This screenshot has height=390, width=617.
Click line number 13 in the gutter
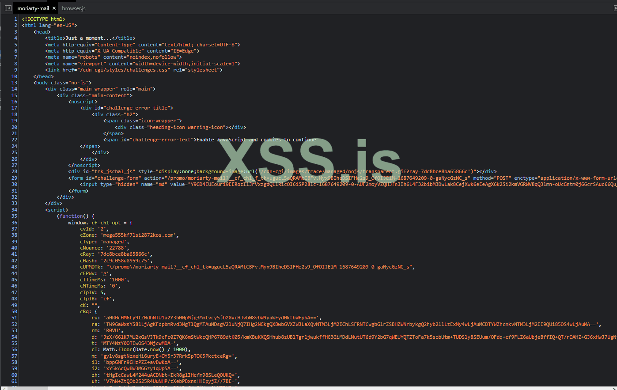[14, 83]
